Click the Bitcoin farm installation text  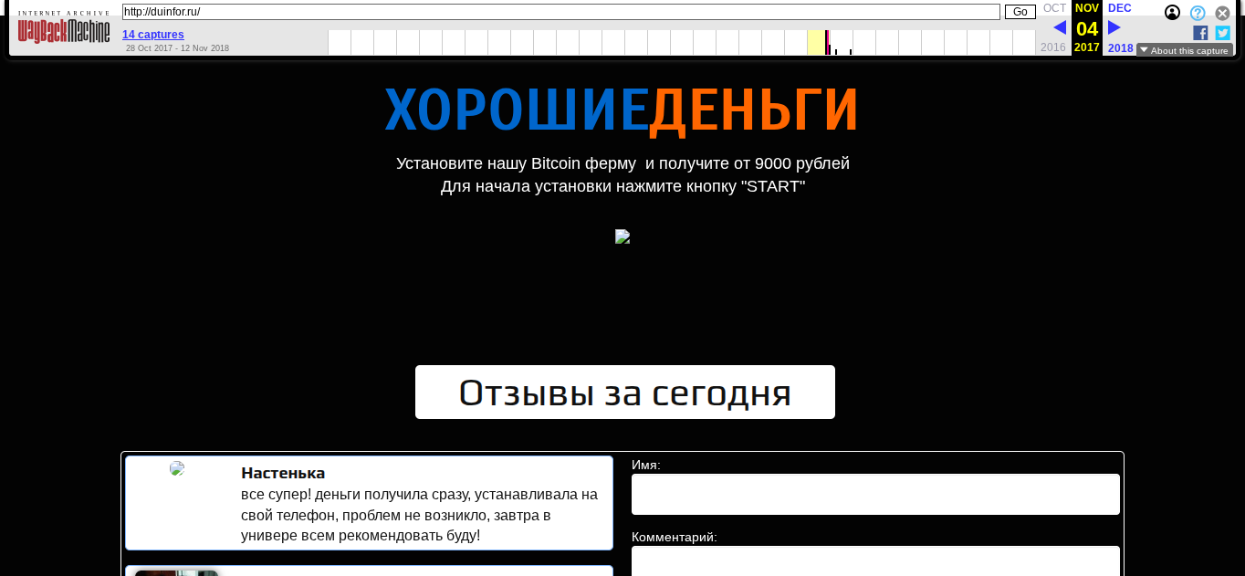[x=622, y=163]
